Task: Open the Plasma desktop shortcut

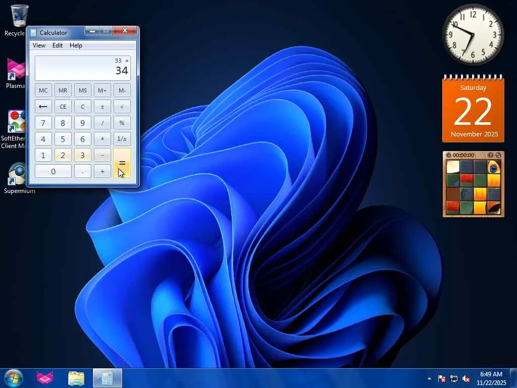Action: click(16, 73)
